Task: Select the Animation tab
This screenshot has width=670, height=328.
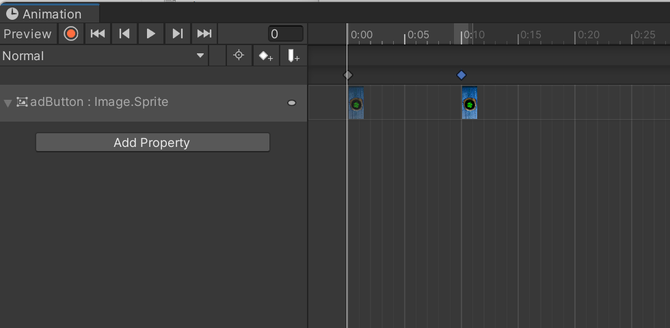Action: pos(49,14)
